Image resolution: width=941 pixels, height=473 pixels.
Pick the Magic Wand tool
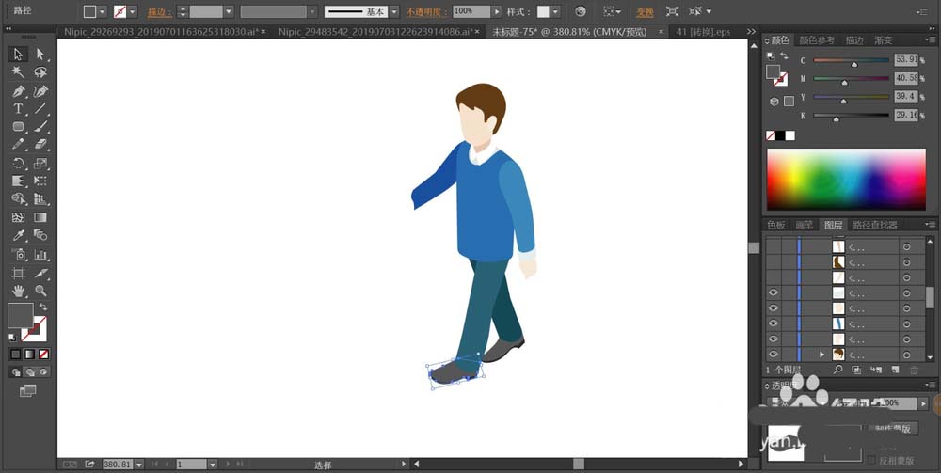(x=18, y=72)
